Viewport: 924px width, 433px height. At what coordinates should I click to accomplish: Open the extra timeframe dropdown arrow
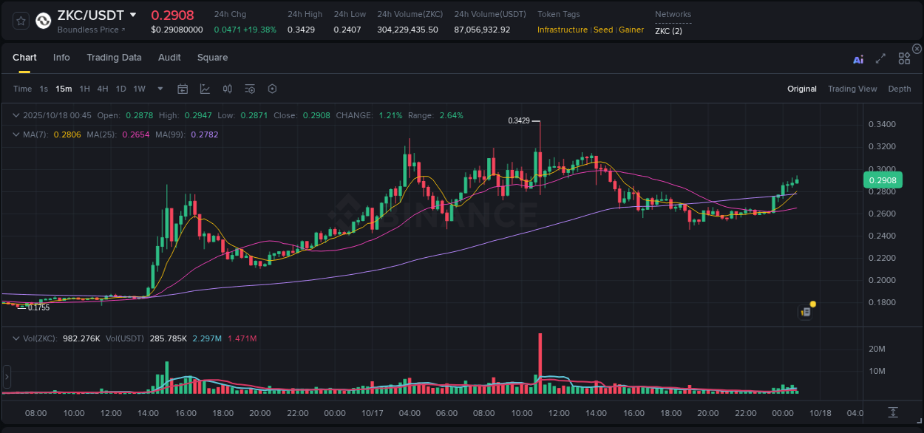pyautogui.click(x=159, y=89)
